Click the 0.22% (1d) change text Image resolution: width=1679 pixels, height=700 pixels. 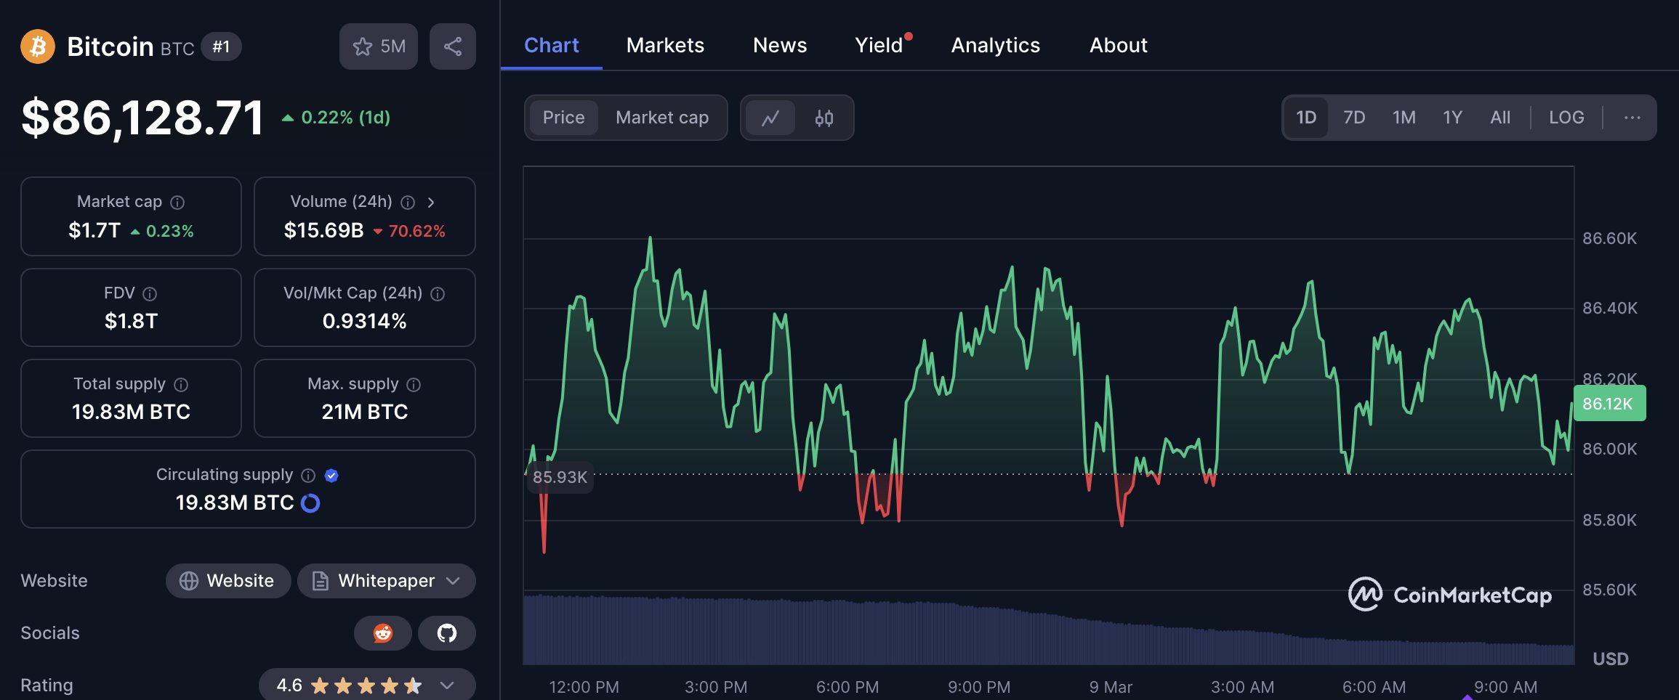coord(345,118)
